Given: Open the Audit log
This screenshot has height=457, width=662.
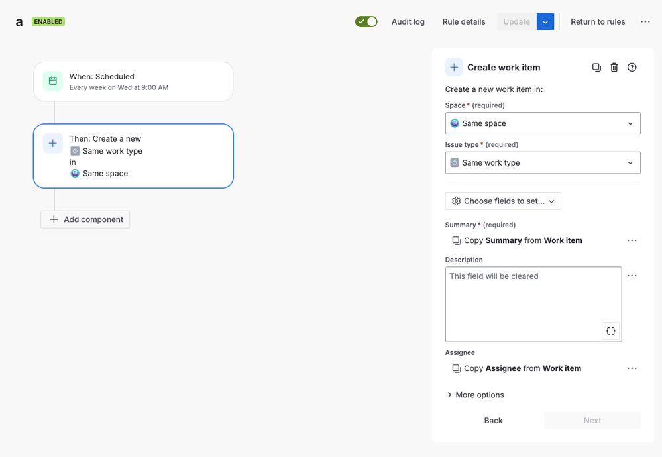Looking at the screenshot, I should pos(408,21).
